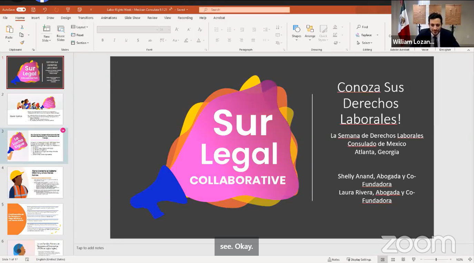Switch to Slide Sorter view in status bar
474x263 pixels.
tap(393, 260)
